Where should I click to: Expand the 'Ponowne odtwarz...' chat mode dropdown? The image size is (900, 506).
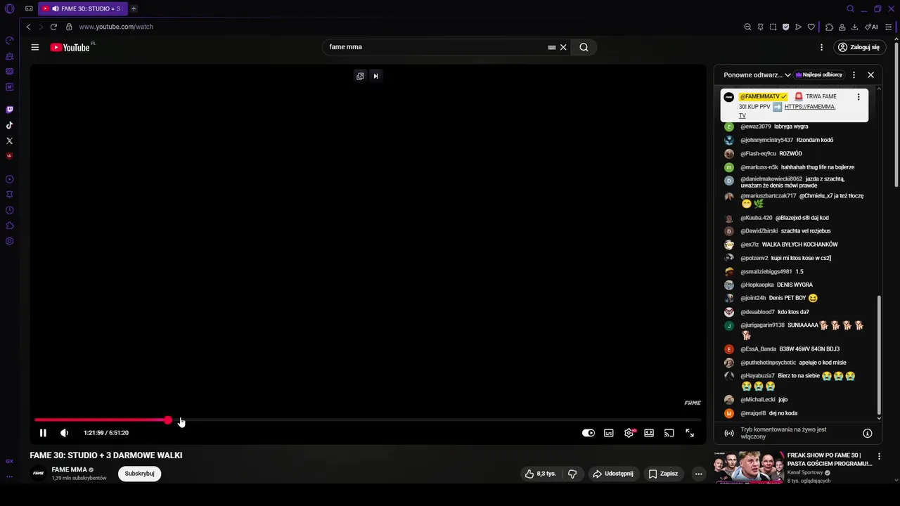pos(757,74)
